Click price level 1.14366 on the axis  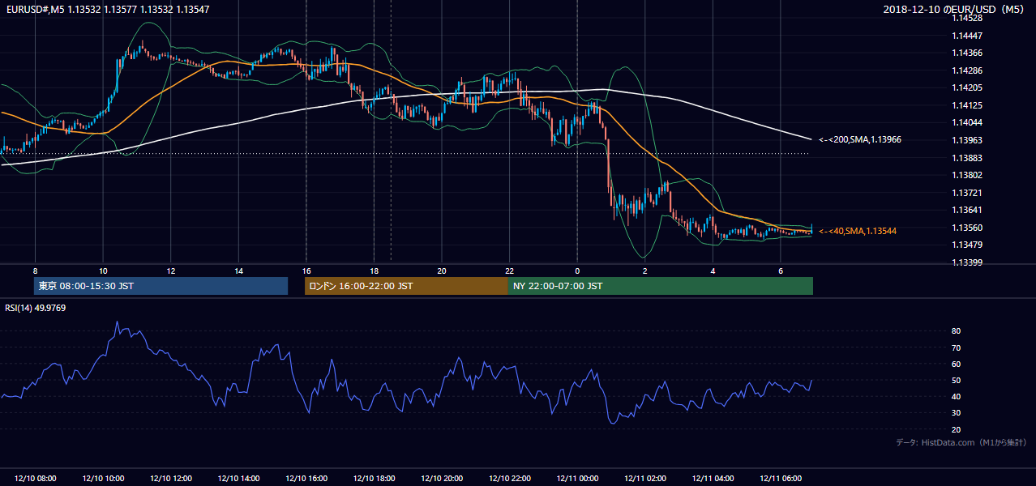point(967,53)
